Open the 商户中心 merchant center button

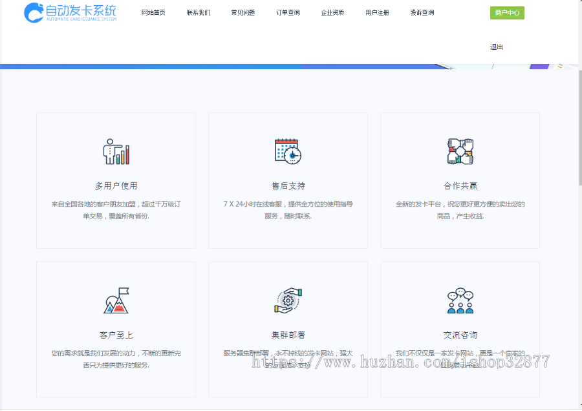[507, 12]
